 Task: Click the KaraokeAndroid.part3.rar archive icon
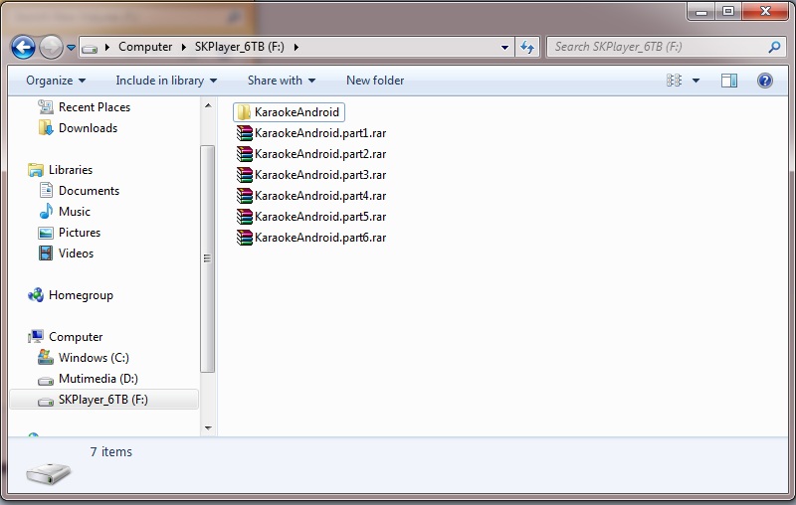244,175
